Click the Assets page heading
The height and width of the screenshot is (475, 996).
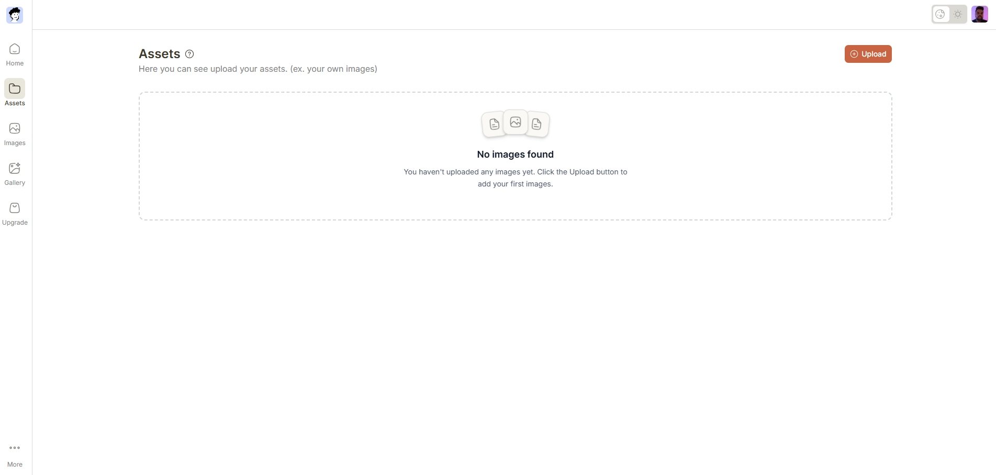pos(160,54)
